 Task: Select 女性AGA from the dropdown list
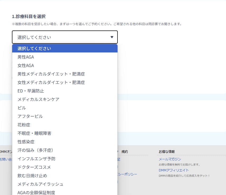tap(65, 65)
